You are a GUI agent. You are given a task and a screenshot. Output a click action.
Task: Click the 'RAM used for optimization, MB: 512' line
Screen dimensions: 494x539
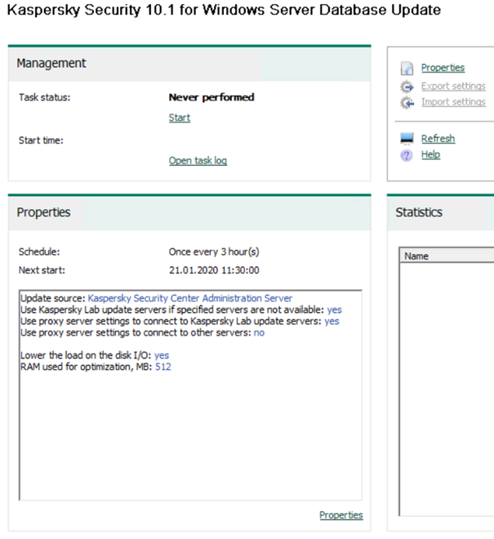pos(96,367)
